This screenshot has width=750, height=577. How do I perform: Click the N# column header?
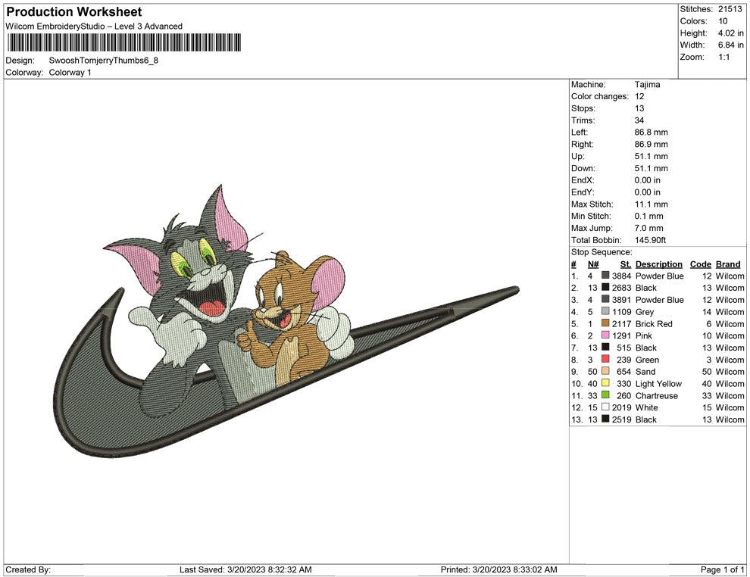[593, 264]
